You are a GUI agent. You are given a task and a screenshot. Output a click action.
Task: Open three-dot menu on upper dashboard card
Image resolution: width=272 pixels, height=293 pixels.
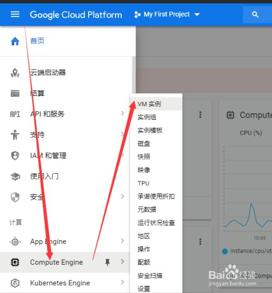[200, 115]
